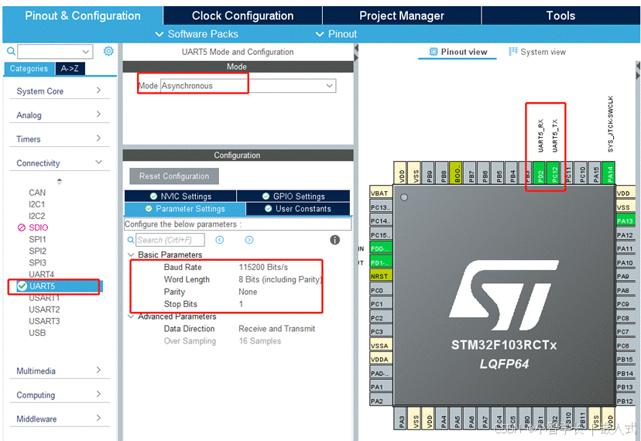Expand the Multimedia category
Viewport: 641px width, 441px height.
pos(60,371)
